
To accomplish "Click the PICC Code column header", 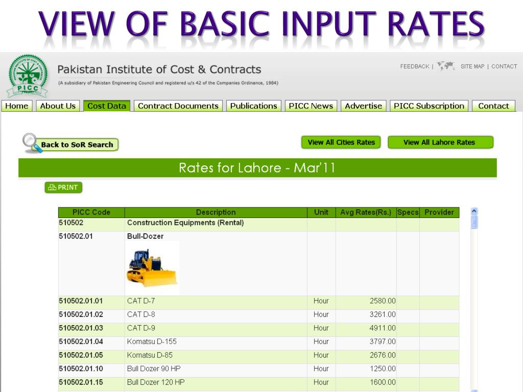I will coord(91,212).
